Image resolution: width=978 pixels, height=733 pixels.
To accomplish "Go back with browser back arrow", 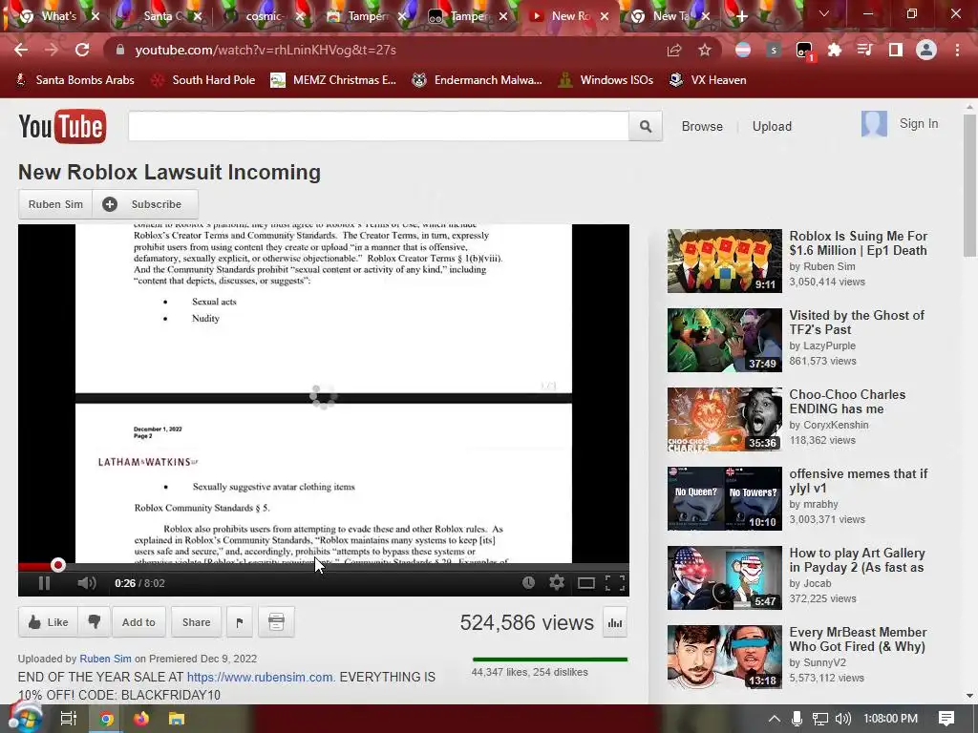I will coord(21,50).
